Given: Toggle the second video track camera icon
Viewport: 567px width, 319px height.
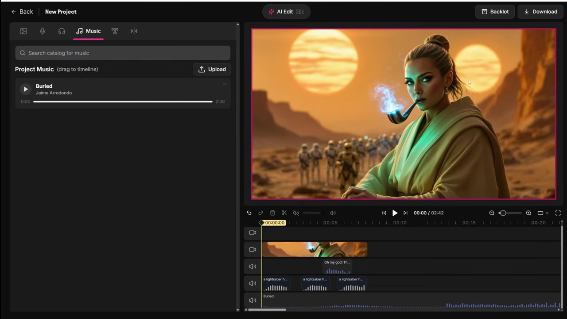Looking at the screenshot, I should [x=252, y=249].
